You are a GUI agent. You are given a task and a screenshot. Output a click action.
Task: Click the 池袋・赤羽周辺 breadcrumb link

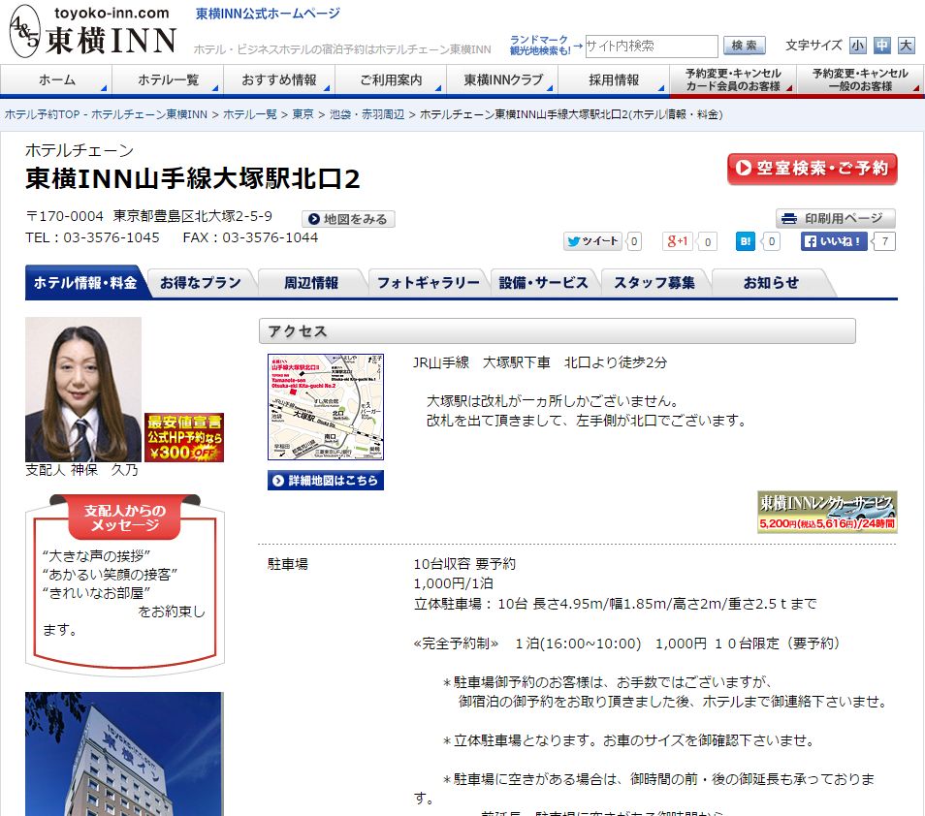tap(367, 114)
